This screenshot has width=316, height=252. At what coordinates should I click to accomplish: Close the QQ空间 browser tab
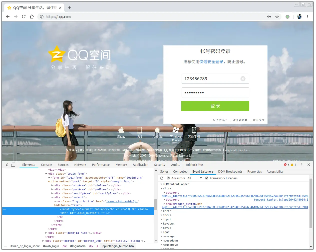(60, 8)
